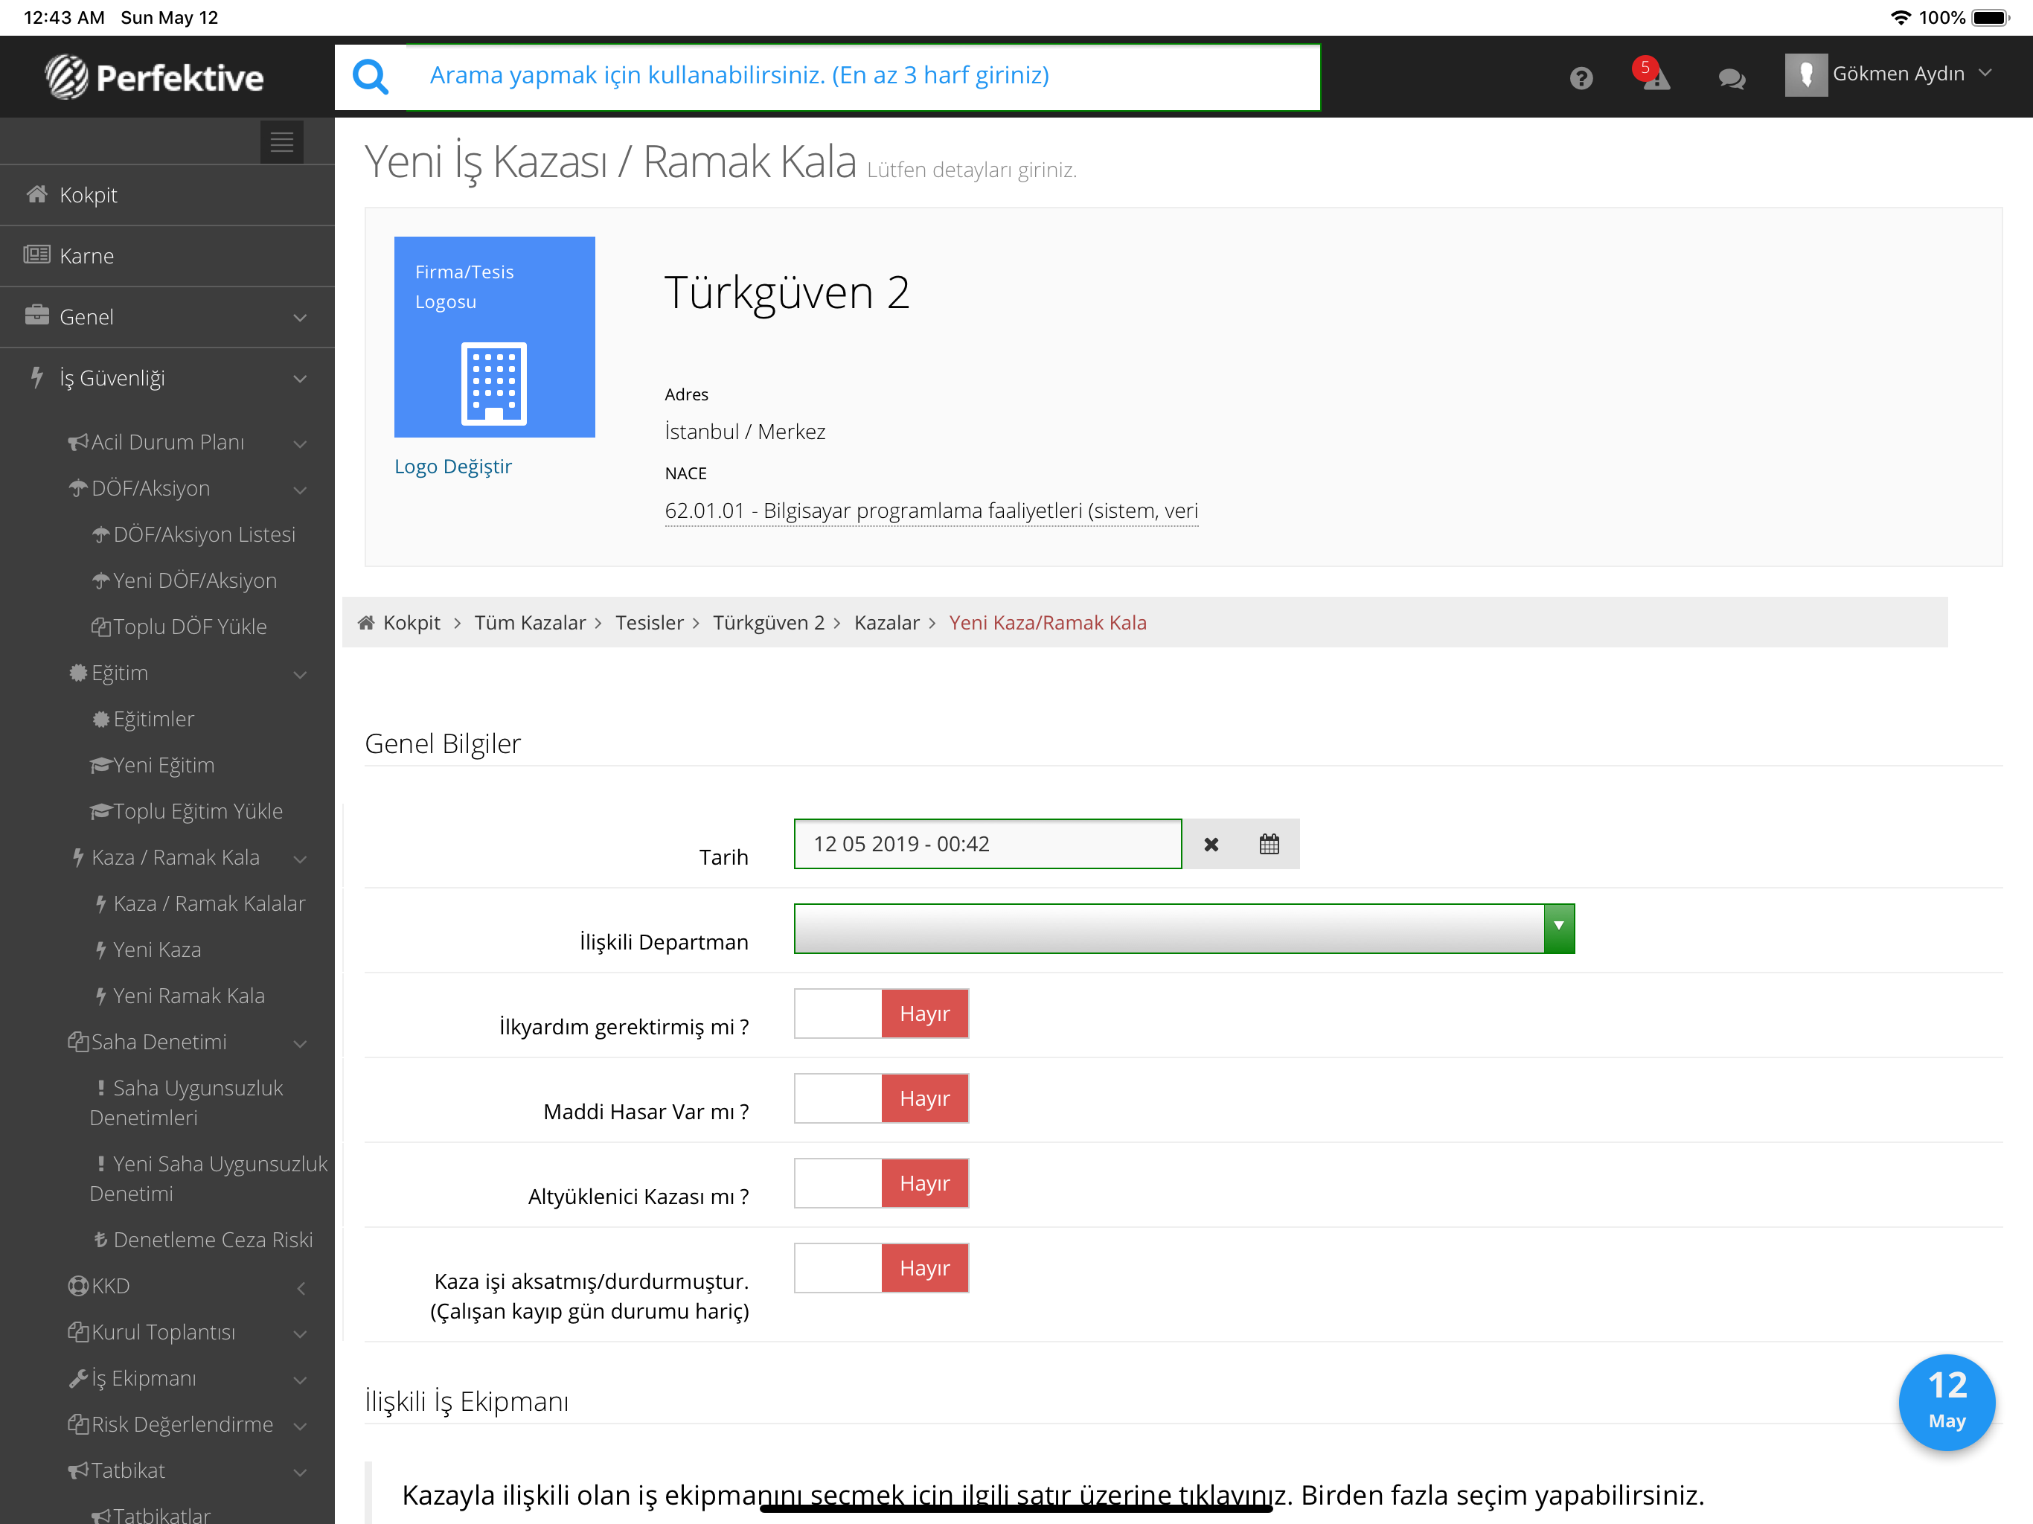Click the Logo Değiştir link
This screenshot has height=1524, width=2033.
tap(453, 466)
